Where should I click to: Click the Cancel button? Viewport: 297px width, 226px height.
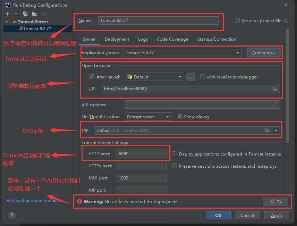(247, 215)
